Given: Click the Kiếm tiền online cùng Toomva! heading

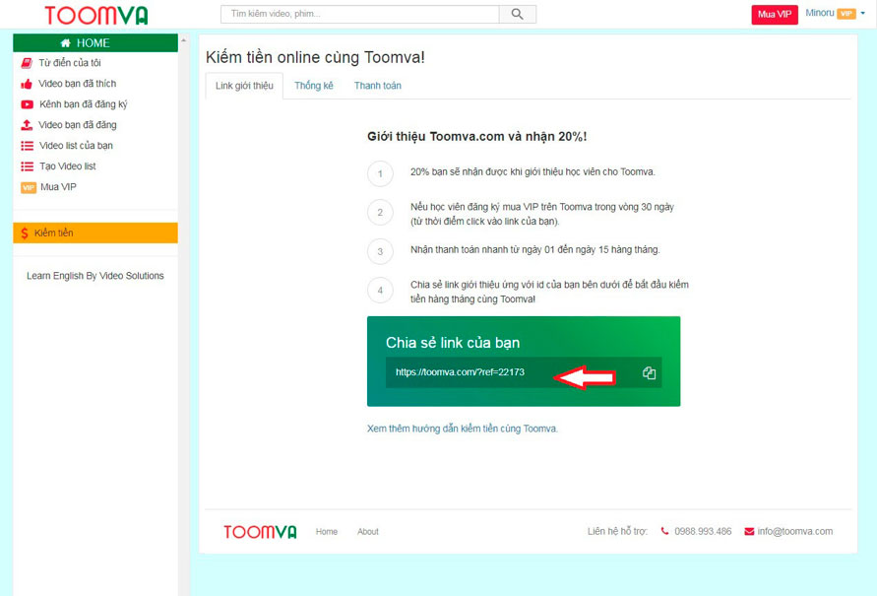Looking at the screenshot, I should [315, 57].
